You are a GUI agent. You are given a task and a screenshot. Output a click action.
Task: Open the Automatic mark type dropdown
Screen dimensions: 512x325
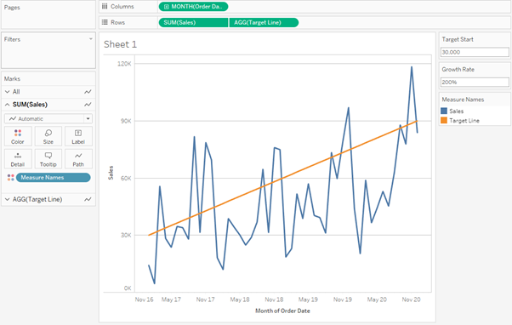88,118
